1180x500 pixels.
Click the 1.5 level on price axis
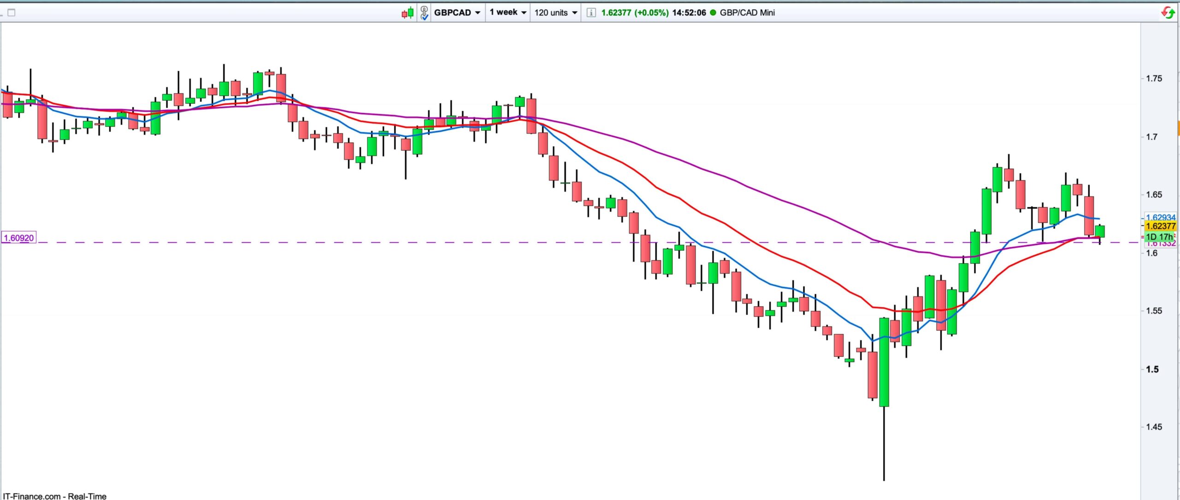(1152, 369)
